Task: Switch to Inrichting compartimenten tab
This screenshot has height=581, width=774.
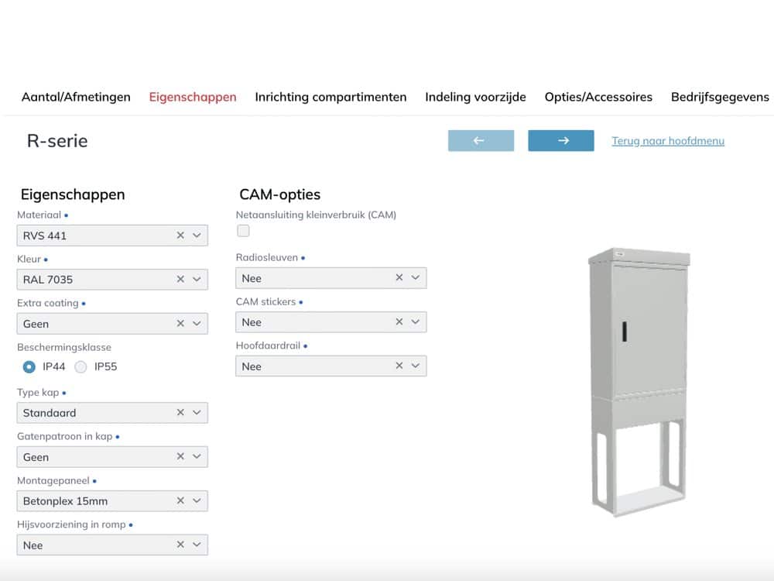Action: tap(330, 97)
